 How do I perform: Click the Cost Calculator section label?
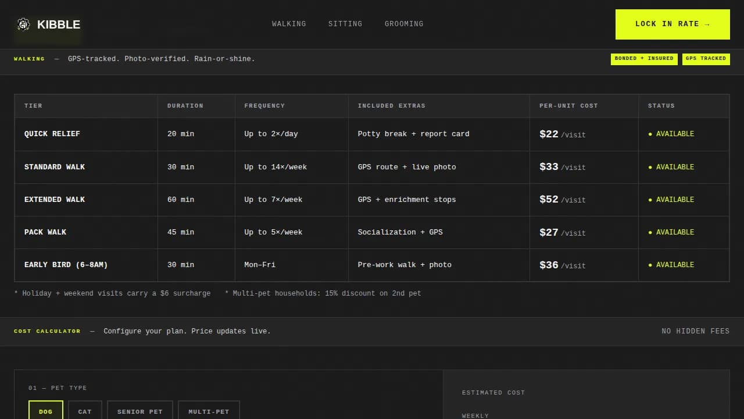tap(47, 331)
